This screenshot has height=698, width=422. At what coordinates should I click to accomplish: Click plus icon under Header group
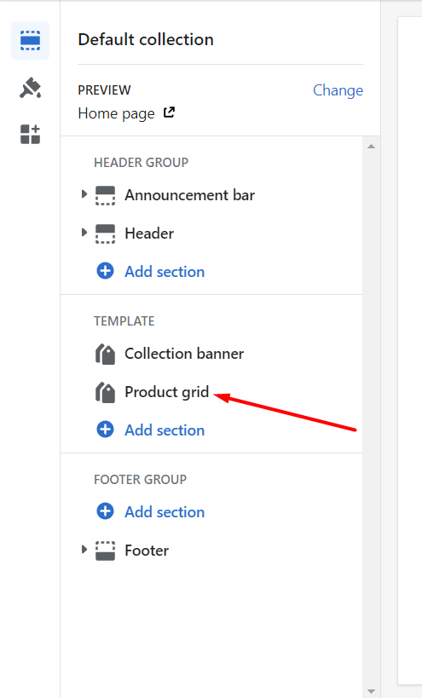105,271
